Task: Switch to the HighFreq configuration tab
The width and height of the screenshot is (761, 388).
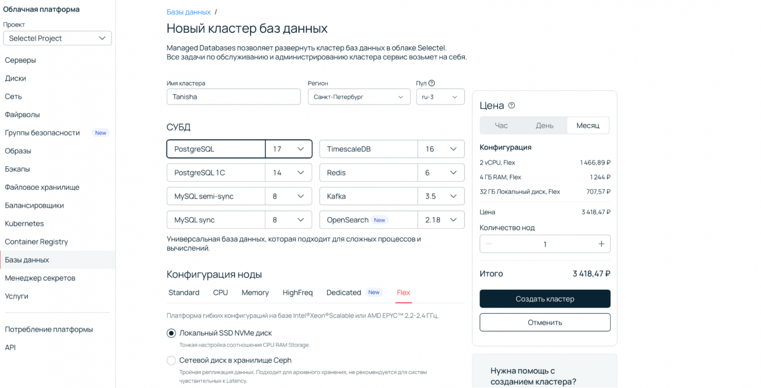Action: click(298, 292)
